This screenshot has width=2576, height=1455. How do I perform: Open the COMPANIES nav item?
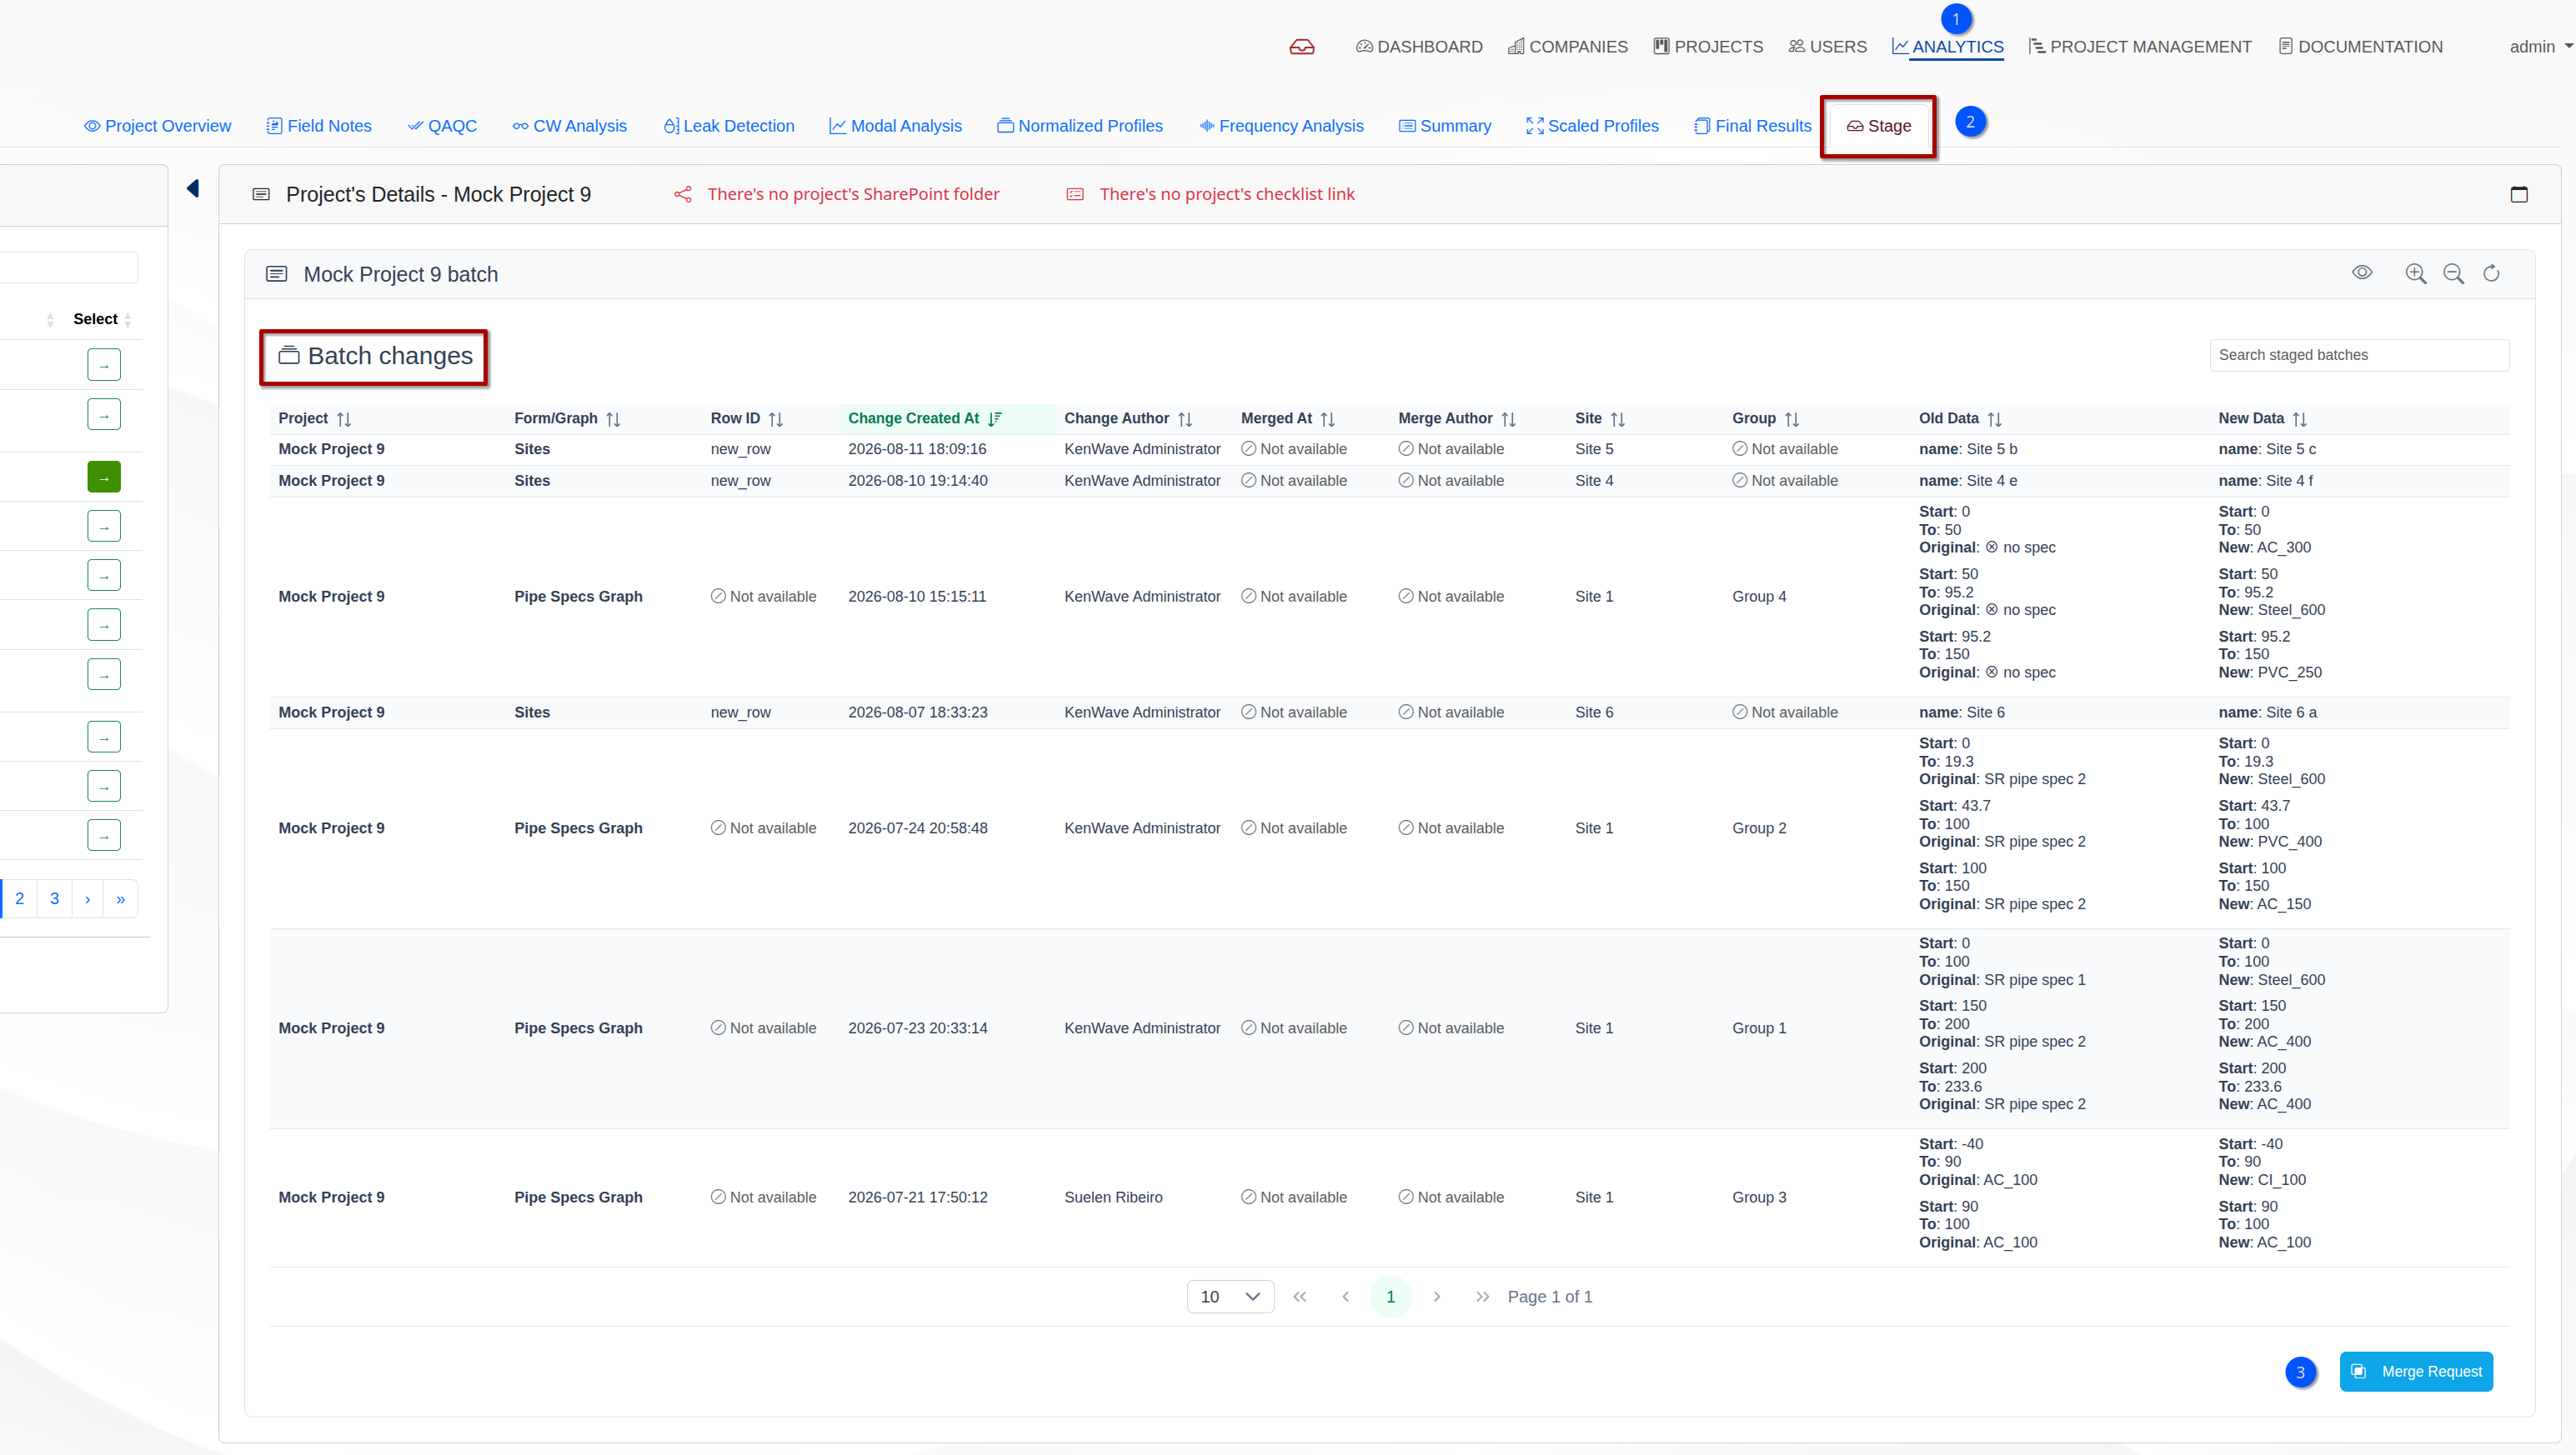[1568, 47]
